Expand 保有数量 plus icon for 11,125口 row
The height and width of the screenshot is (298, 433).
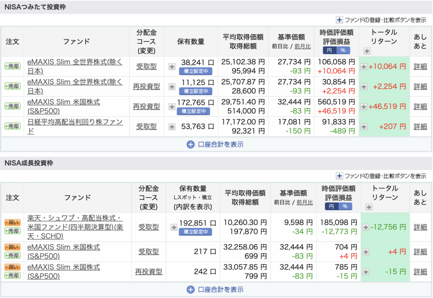(x=172, y=87)
